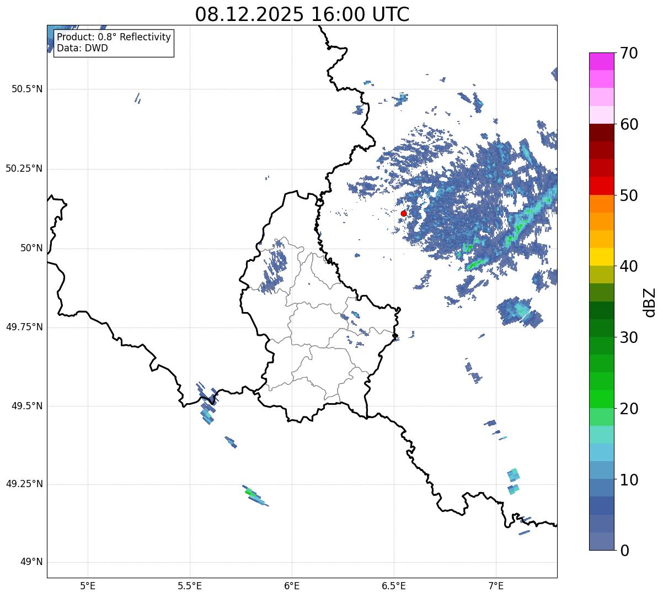Click the dBZ colorbar axis label

(650, 302)
